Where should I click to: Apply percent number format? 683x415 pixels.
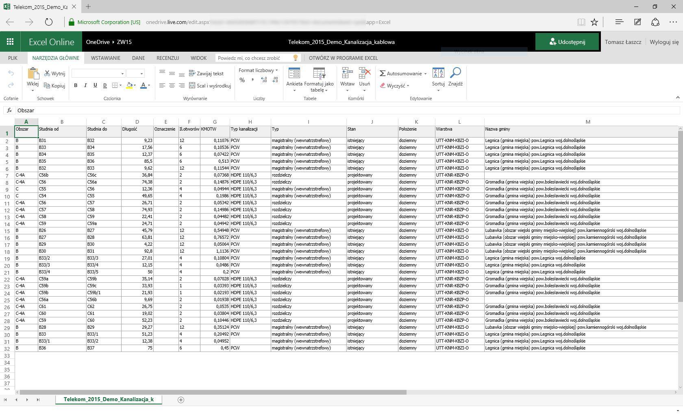pos(242,80)
